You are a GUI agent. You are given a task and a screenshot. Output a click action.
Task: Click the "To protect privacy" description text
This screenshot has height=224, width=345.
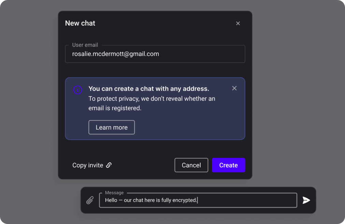(152, 103)
